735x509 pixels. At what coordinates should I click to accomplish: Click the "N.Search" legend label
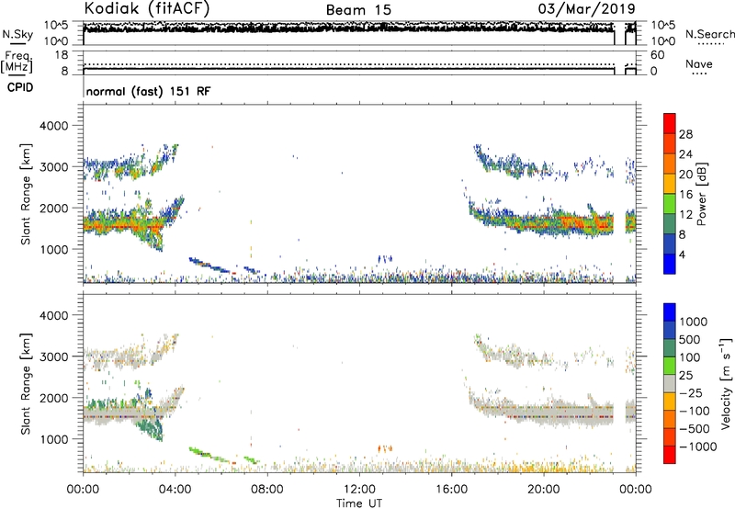pyautogui.click(x=709, y=34)
